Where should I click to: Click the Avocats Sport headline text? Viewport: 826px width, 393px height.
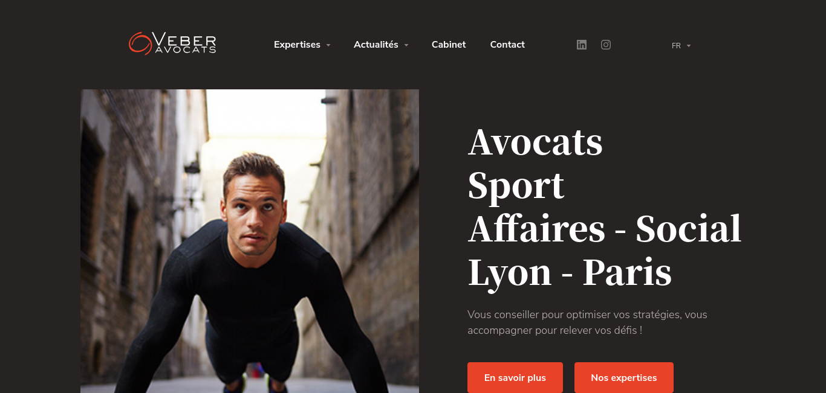pyautogui.click(x=535, y=163)
